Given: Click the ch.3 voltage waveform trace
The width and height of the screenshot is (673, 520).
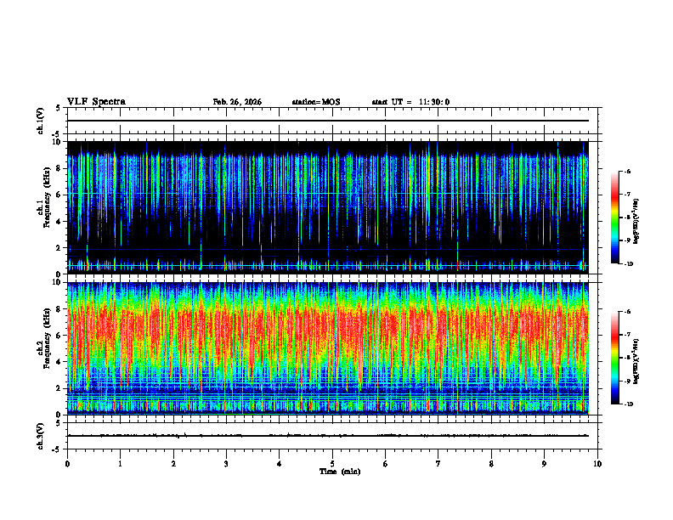Looking at the screenshot, I should (x=327, y=436).
